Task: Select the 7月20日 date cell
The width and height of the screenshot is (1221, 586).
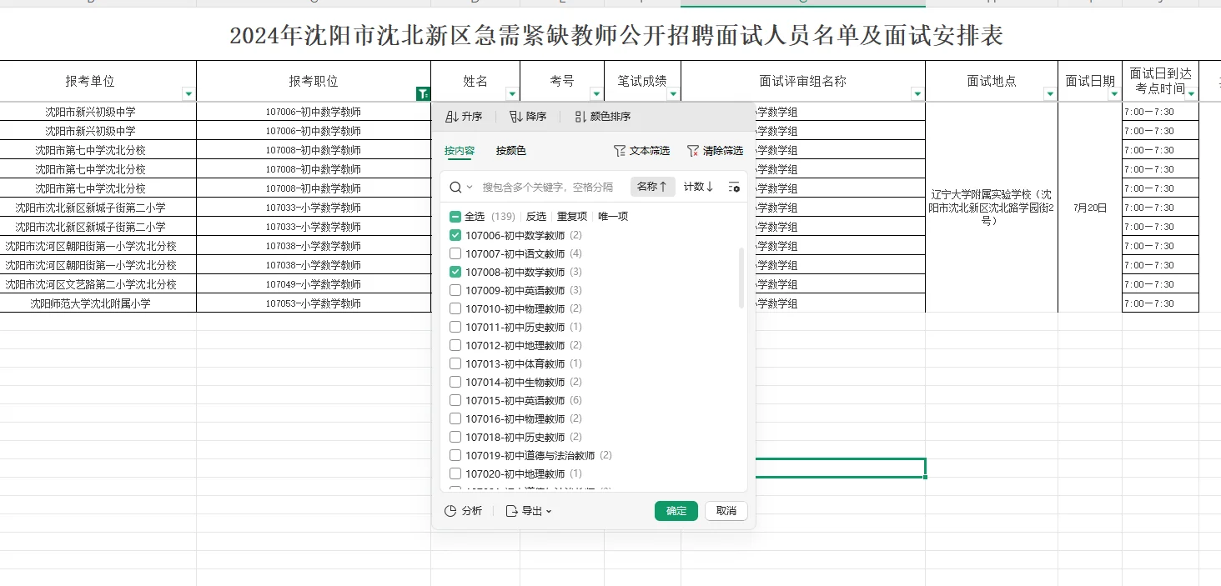Action: click(x=1090, y=207)
